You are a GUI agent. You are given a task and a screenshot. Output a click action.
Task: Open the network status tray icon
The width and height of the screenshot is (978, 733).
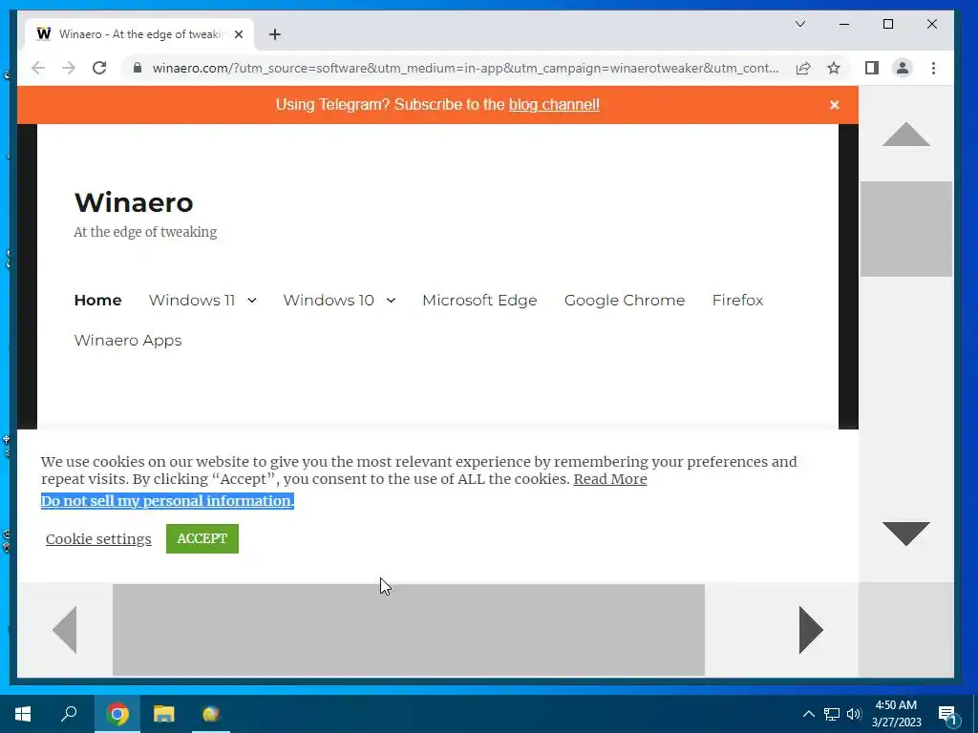click(x=832, y=714)
